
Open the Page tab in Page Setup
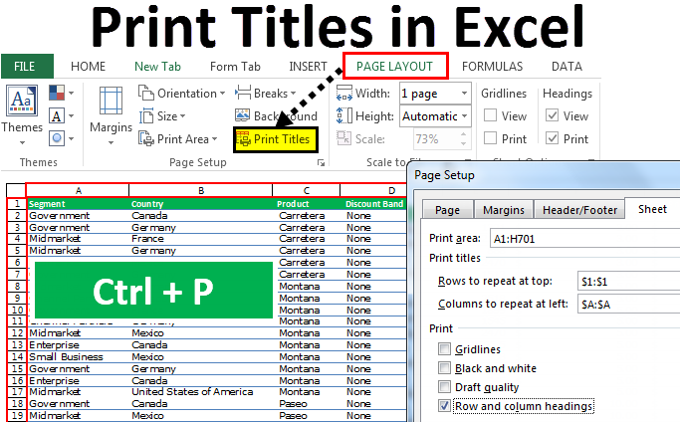[x=448, y=210]
